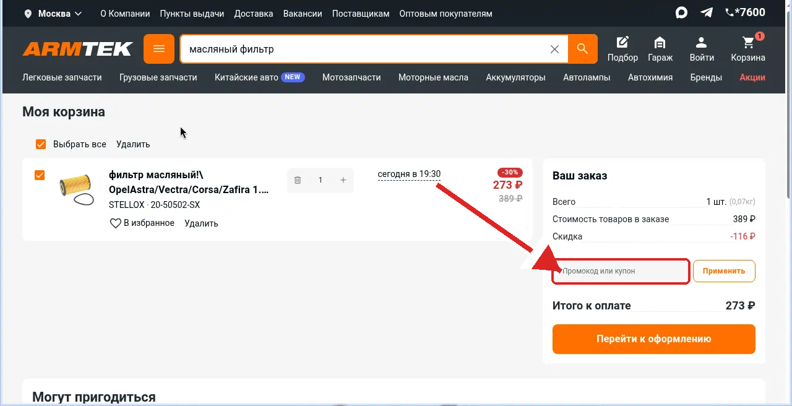Select Автохимия category

650,77
